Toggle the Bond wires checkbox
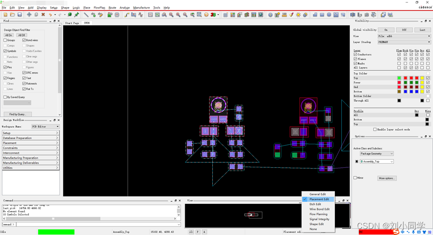Image resolution: width=433 pixels, height=235 pixels. (x=24, y=40)
